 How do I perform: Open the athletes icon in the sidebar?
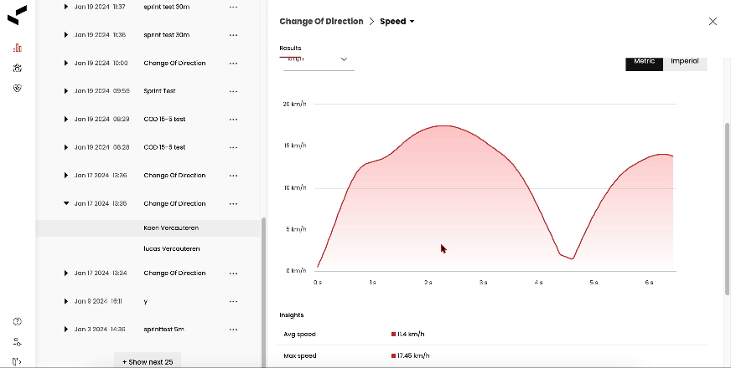coord(18,68)
